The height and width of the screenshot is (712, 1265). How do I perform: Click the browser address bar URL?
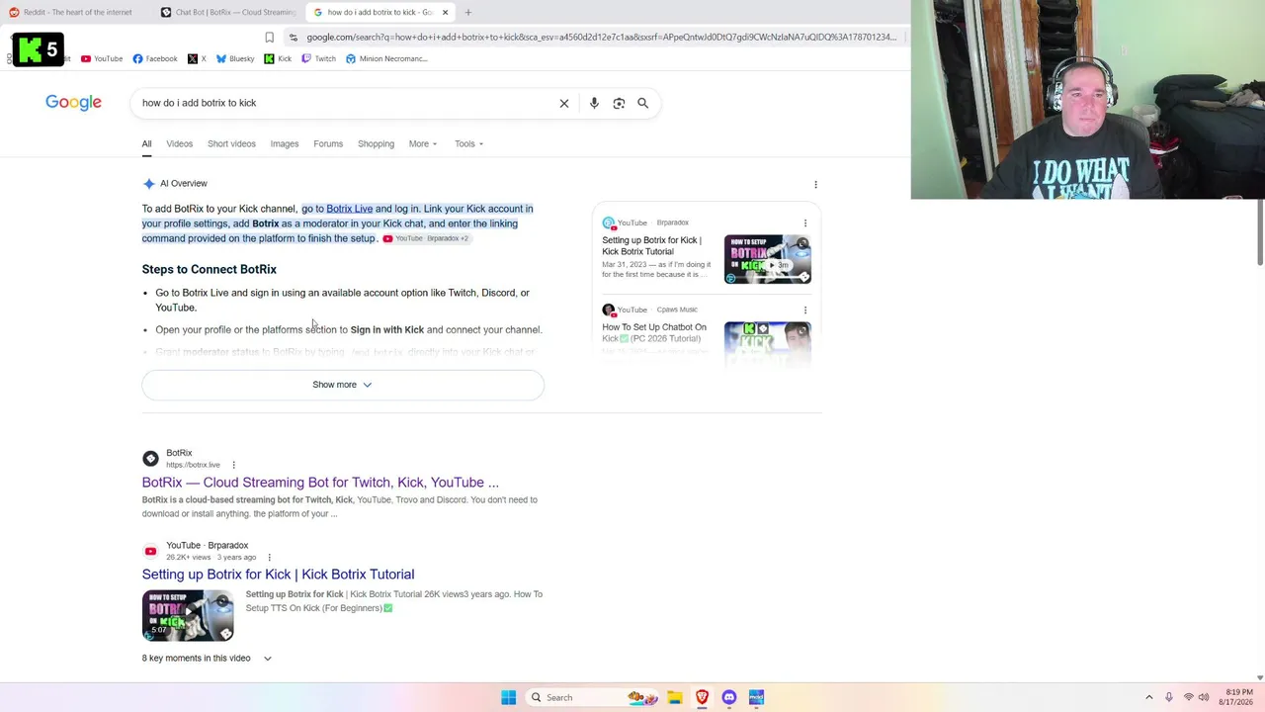[x=601, y=38]
